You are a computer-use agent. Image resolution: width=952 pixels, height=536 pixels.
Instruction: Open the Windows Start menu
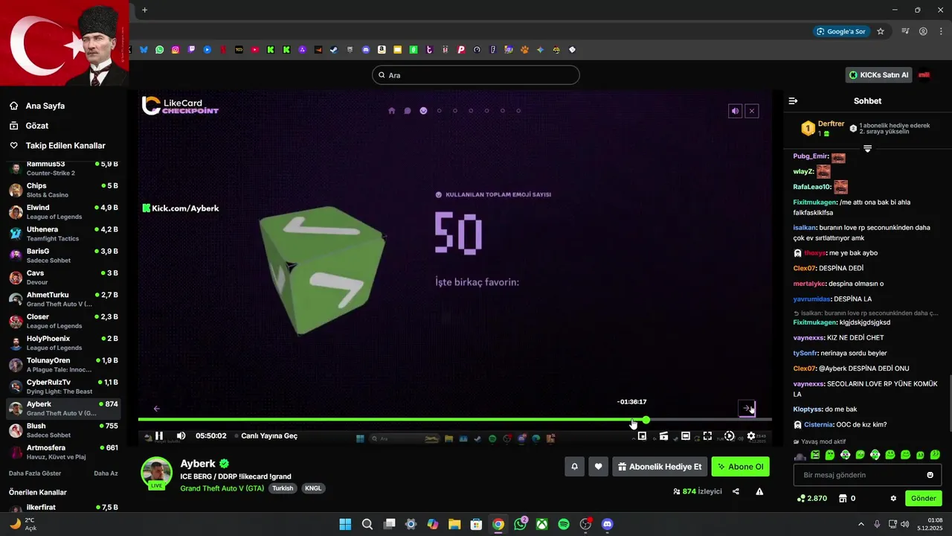tap(345, 524)
